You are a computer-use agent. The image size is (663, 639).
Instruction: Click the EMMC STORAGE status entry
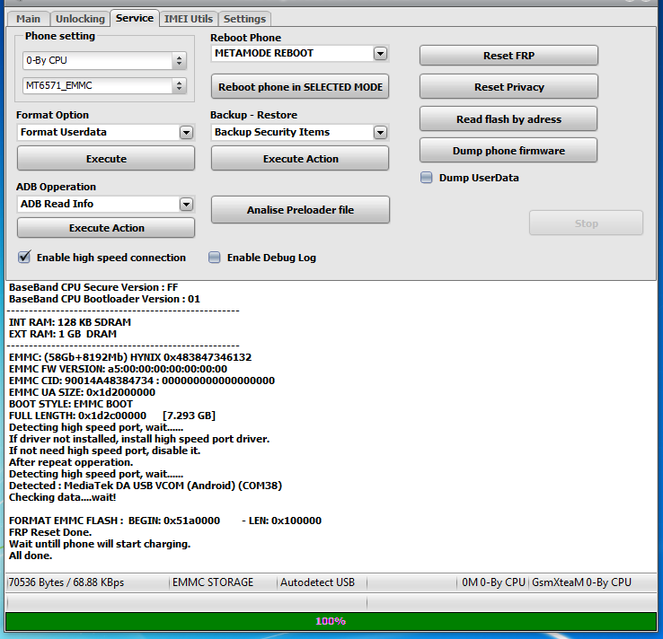[213, 582]
